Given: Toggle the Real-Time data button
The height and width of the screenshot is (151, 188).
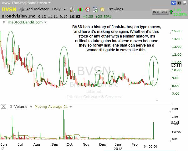Looking at the screenshot, I should (x=159, y=12).
